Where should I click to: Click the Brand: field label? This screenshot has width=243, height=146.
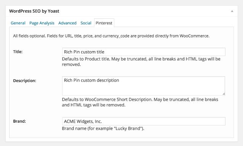[19, 121]
